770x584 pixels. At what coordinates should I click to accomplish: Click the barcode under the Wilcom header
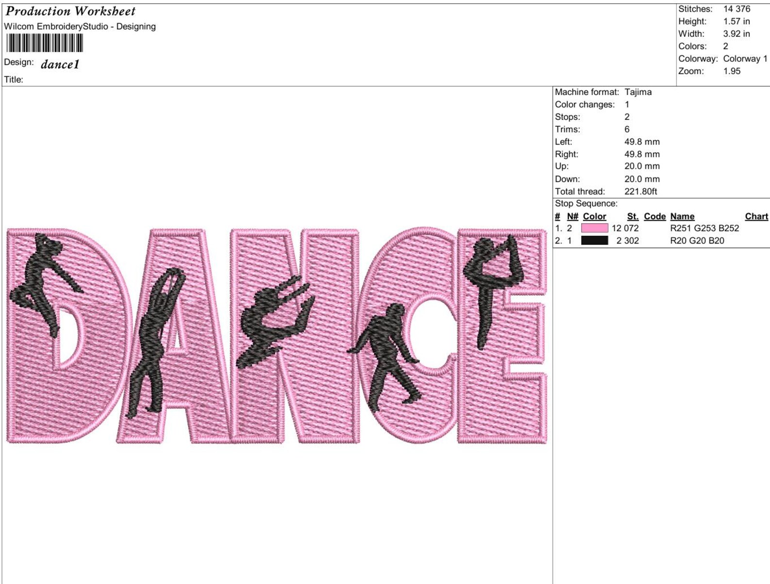point(45,43)
